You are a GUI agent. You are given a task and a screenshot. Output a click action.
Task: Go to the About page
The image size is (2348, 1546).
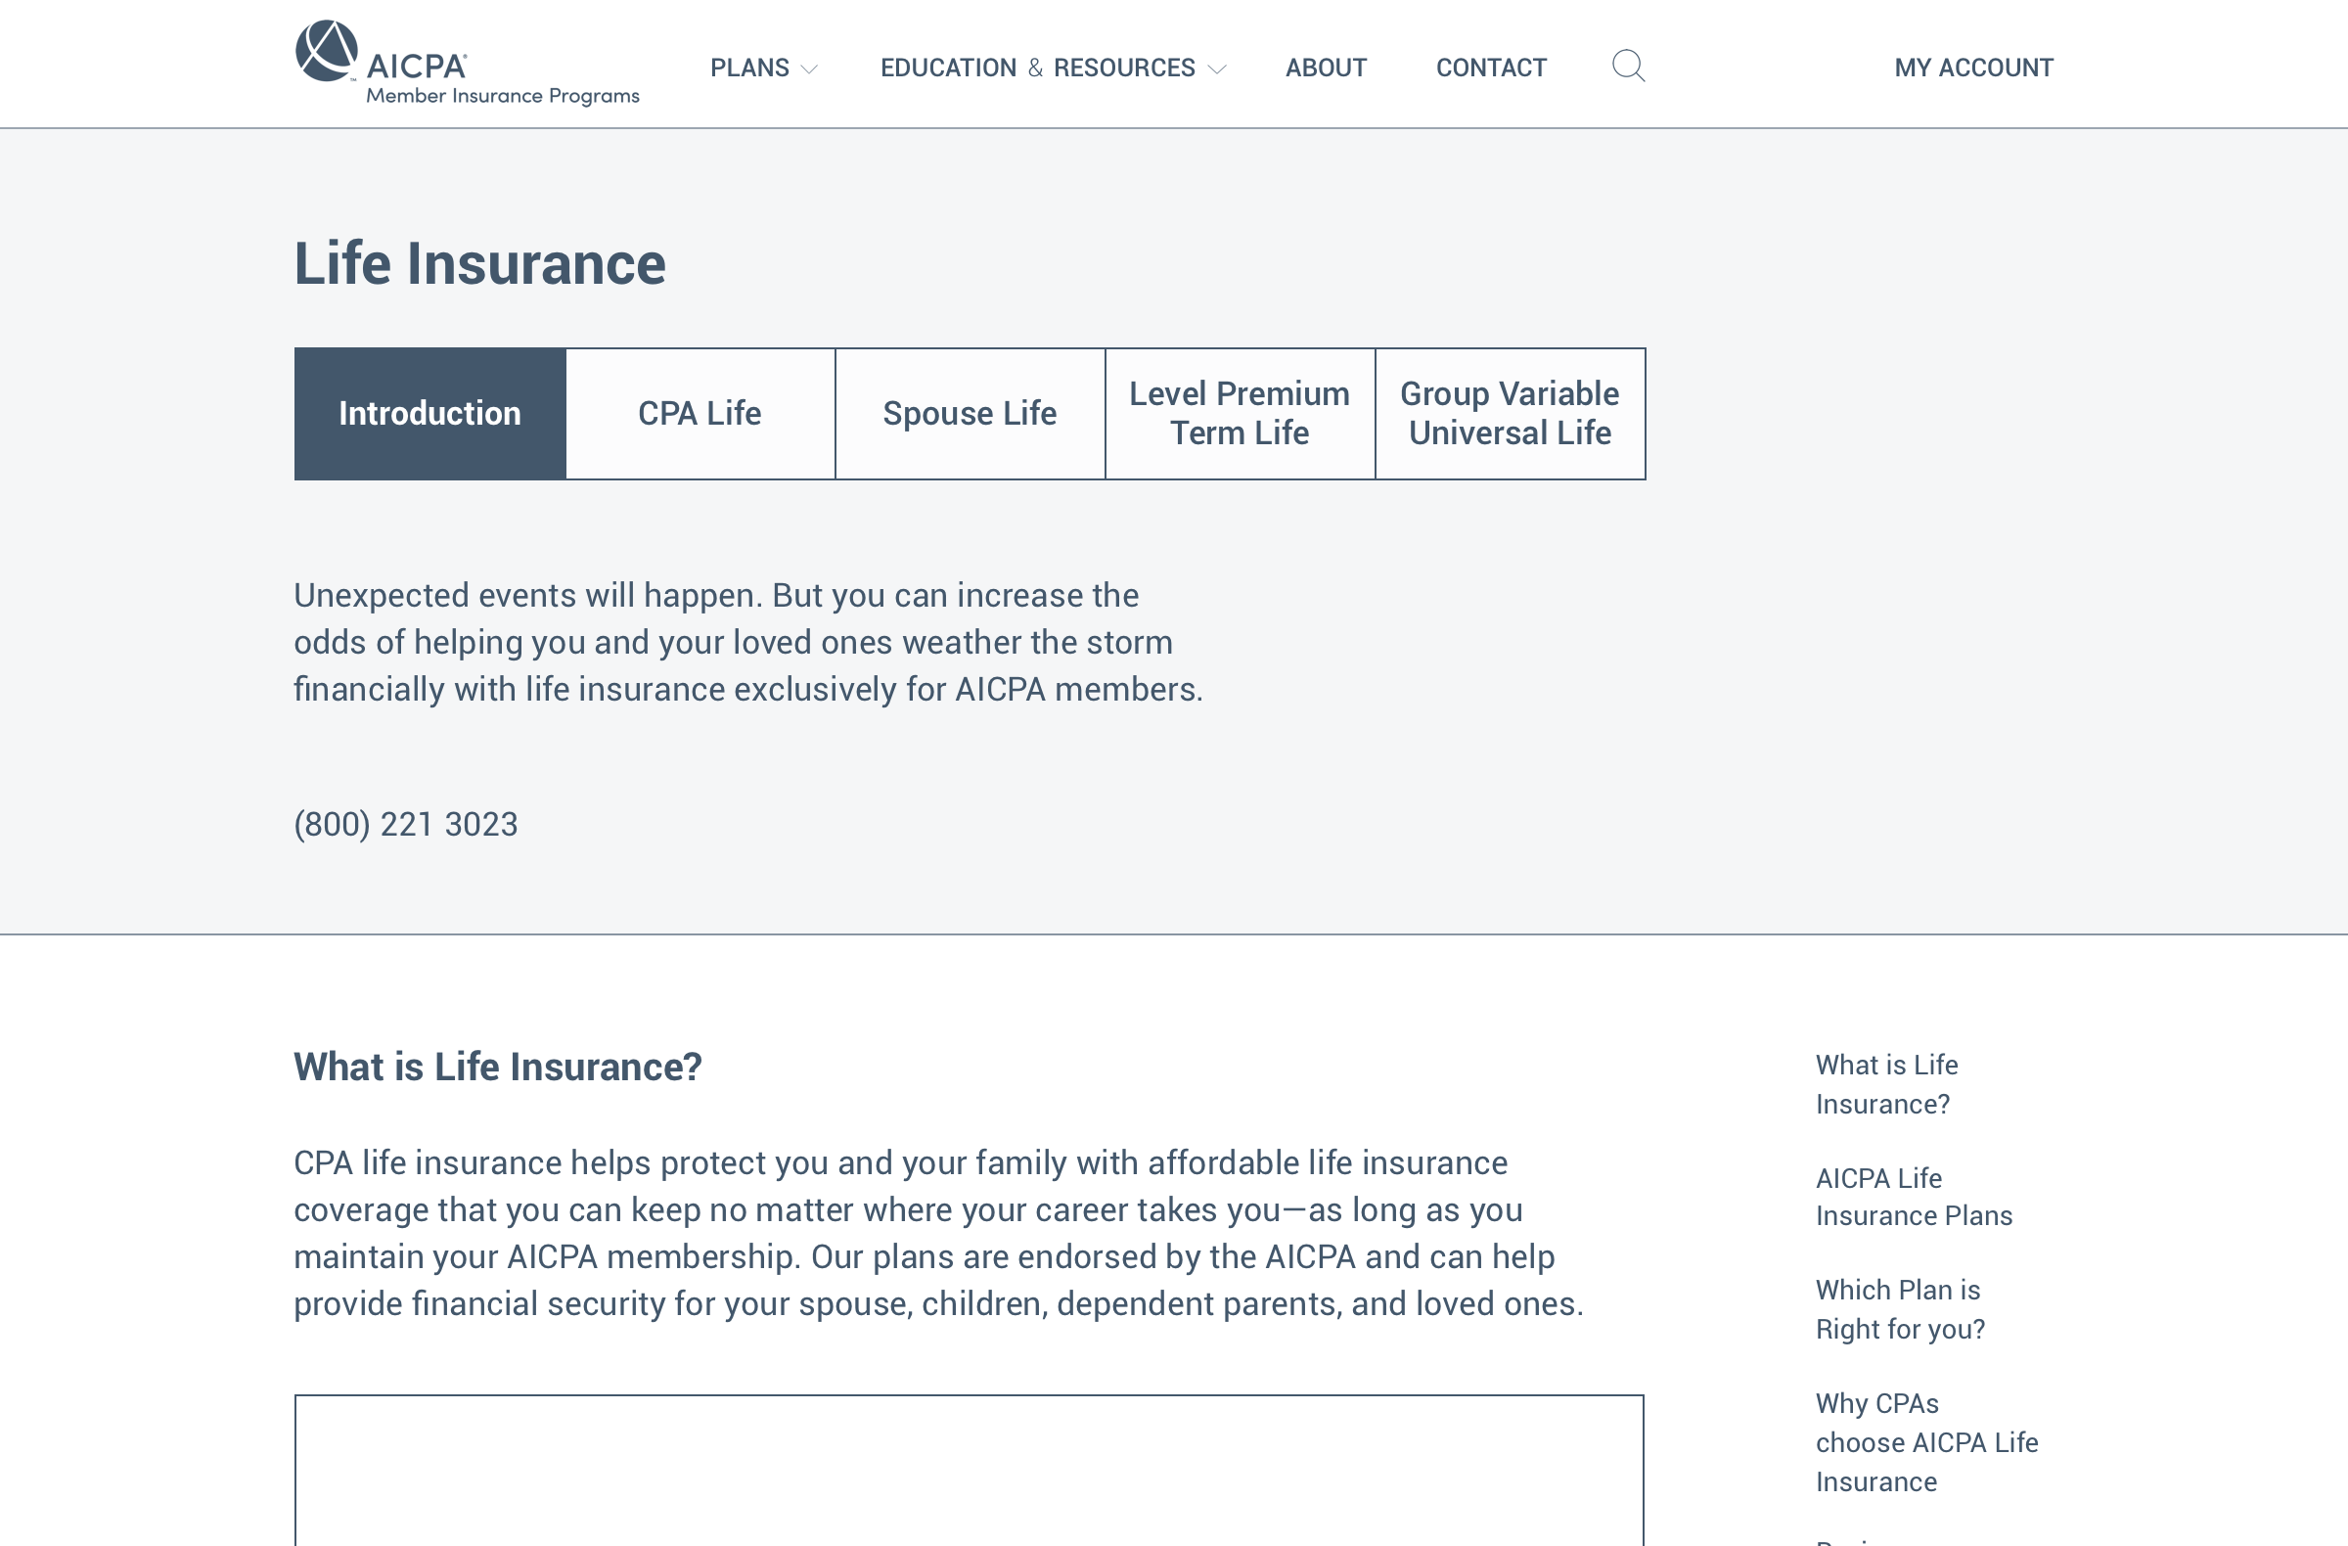pos(1325,68)
